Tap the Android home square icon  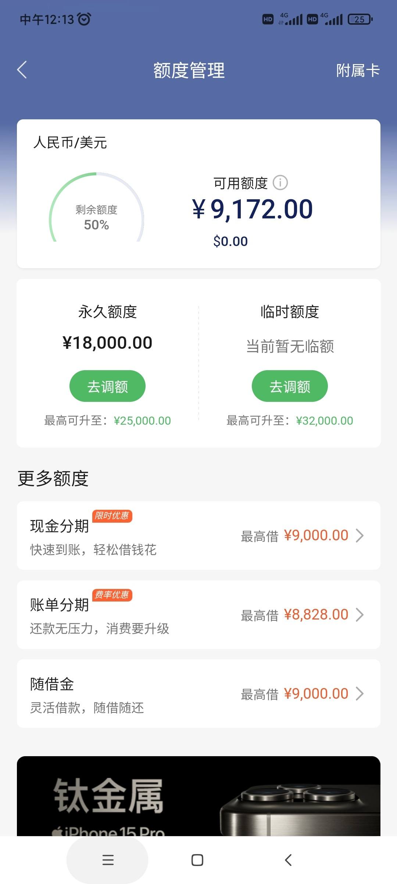(197, 860)
